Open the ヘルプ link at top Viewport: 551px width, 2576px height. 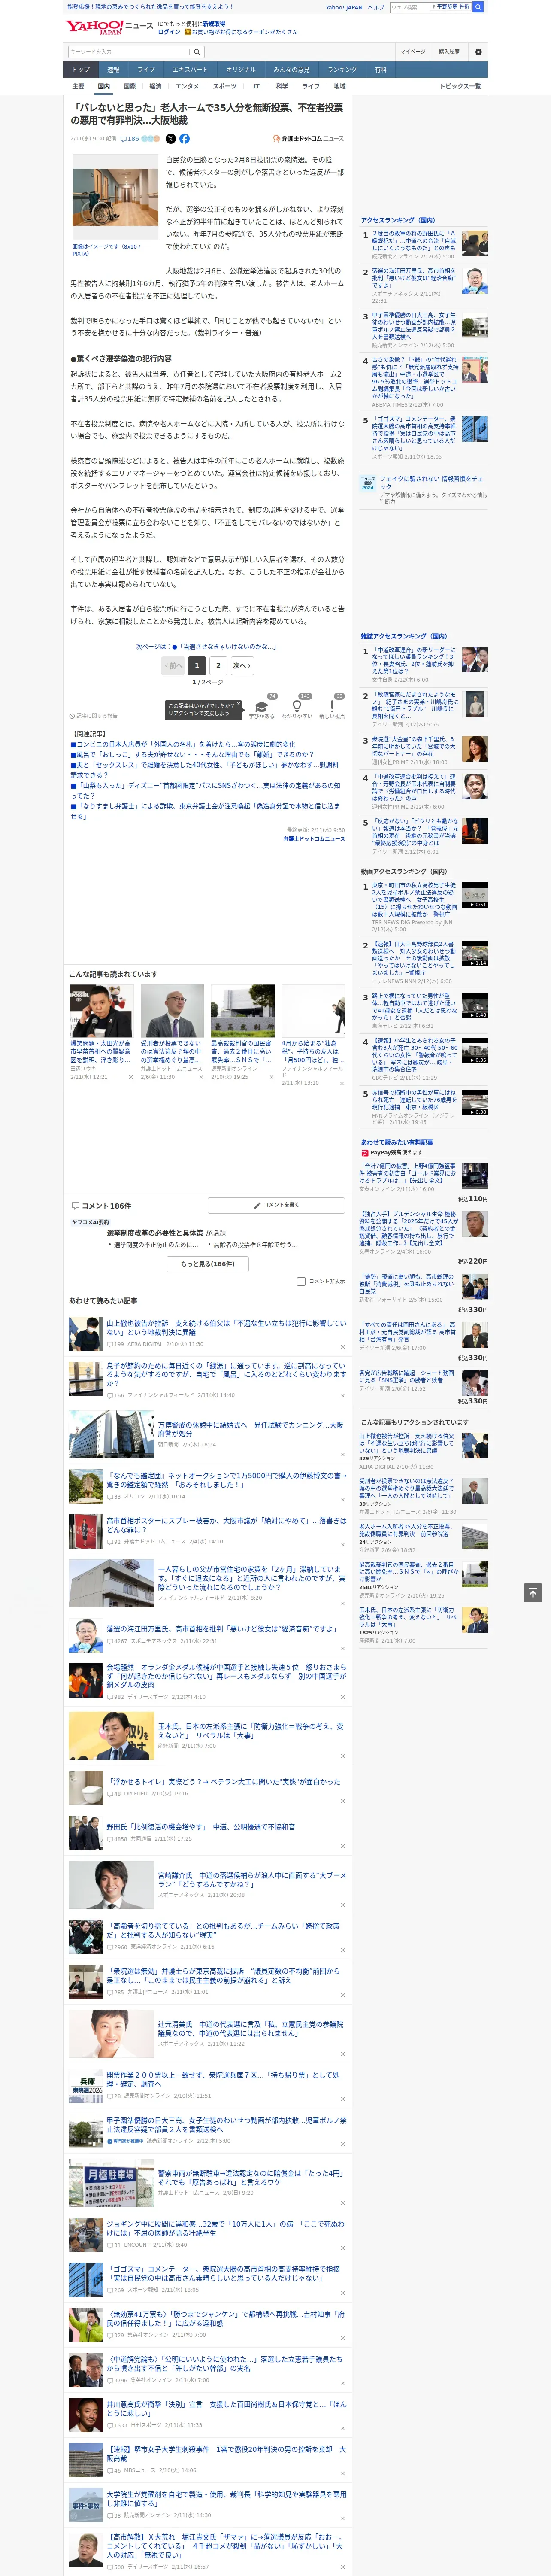(376, 7)
